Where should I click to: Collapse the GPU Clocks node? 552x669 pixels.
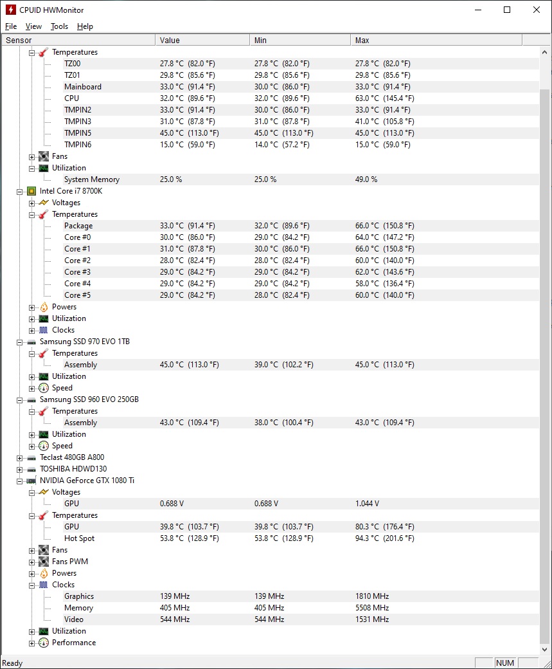pyautogui.click(x=31, y=585)
